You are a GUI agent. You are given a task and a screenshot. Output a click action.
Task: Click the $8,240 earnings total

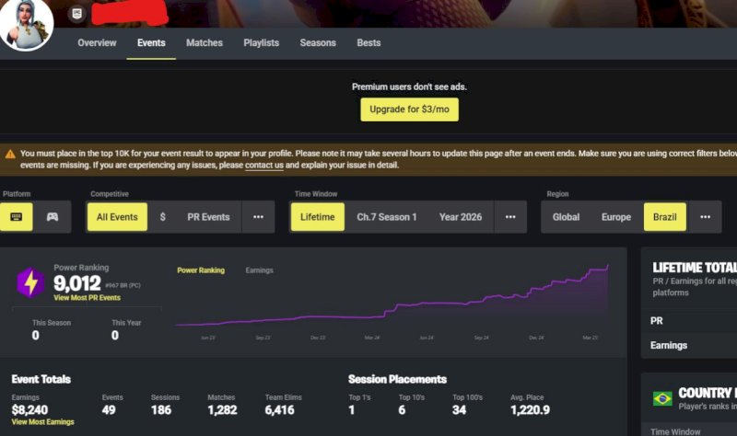pyautogui.click(x=29, y=409)
